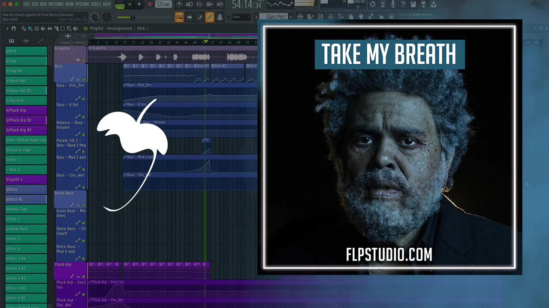Open the VIEW menu
Screen dimensions: 549x308
69,4
